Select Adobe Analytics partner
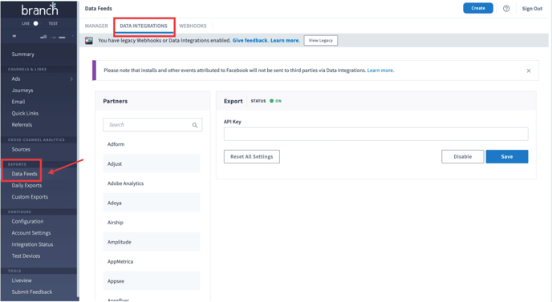The image size is (552, 302). click(152, 183)
